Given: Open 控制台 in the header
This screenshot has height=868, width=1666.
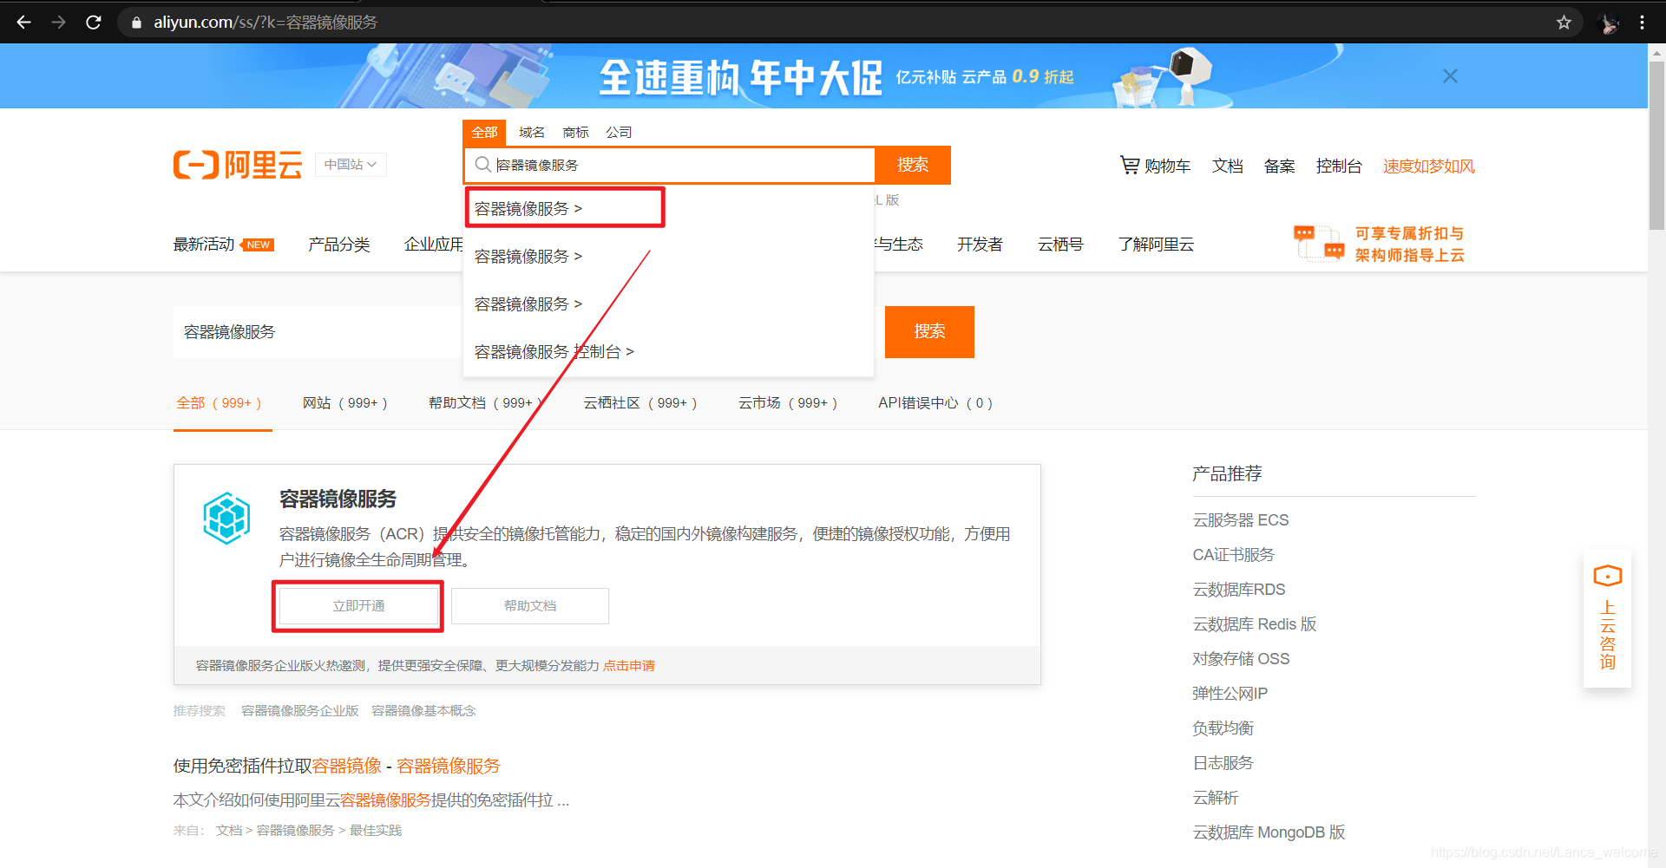Looking at the screenshot, I should click(x=1339, y=166).
